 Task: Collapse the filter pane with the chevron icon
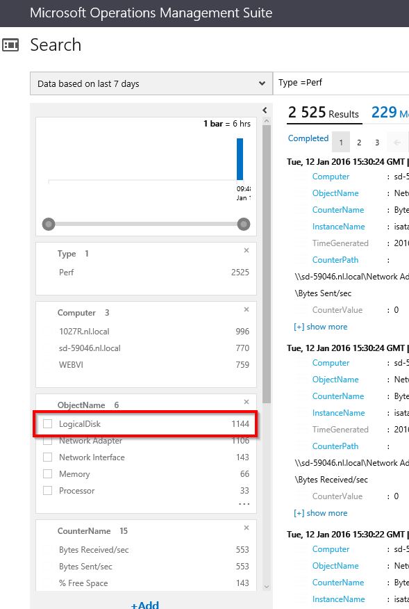point(265,109)
